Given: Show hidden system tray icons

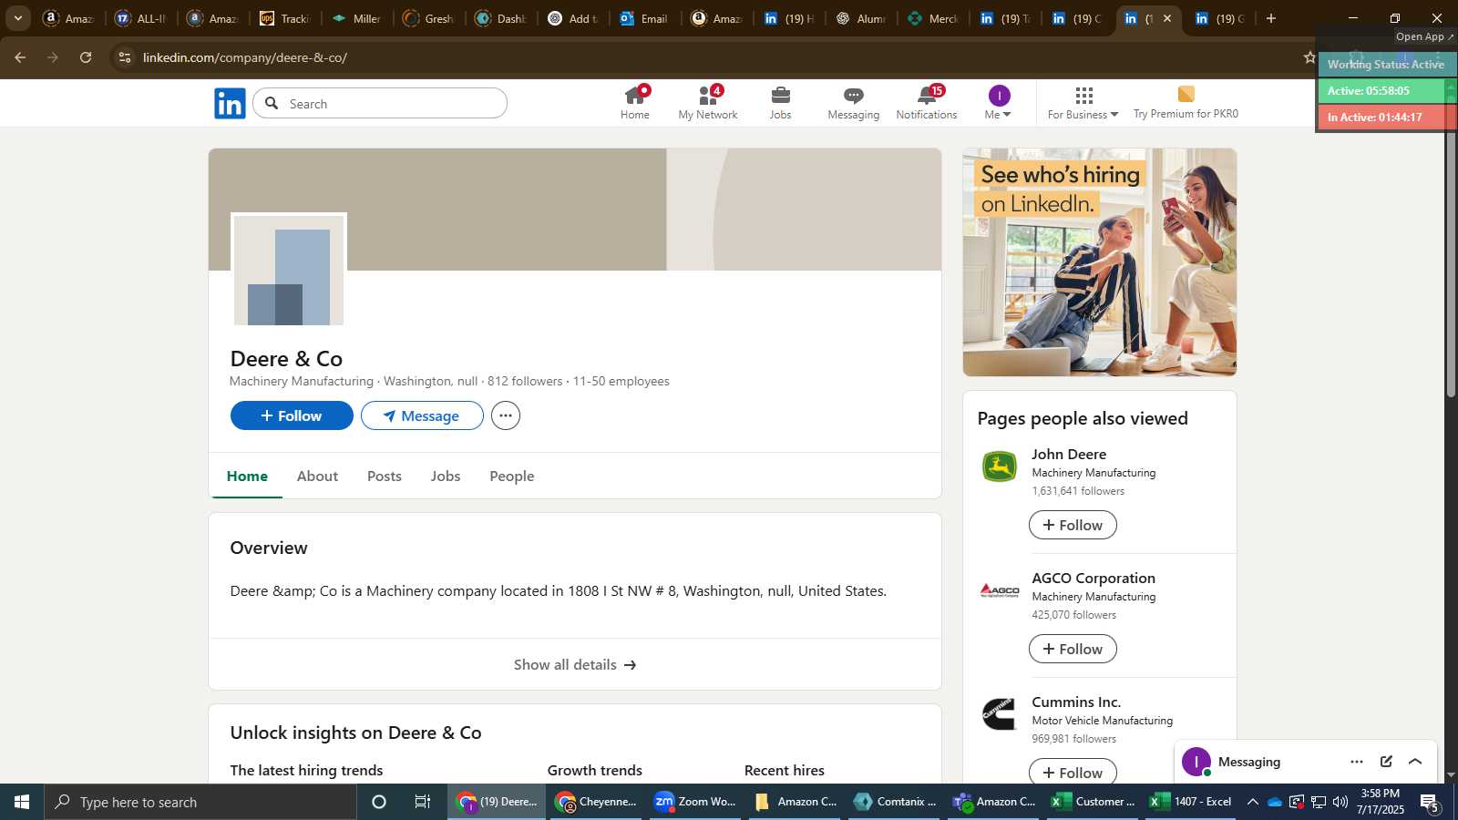Looking at the screenshot, I should click(x=1253, y=802).
